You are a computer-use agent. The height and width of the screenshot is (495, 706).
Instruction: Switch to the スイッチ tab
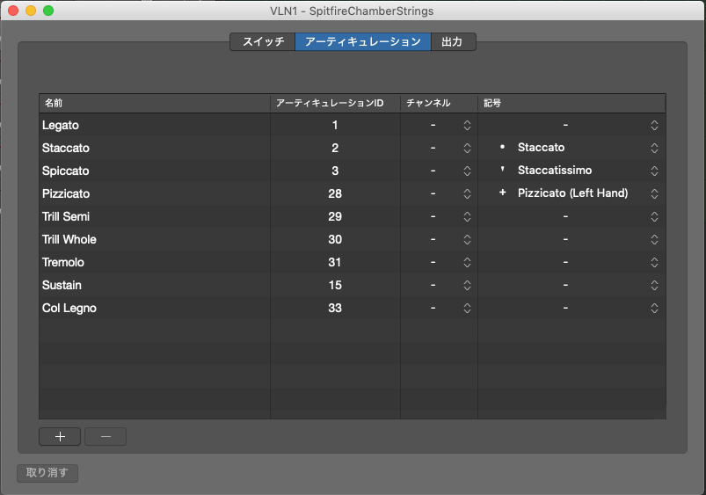coord(263,42)
